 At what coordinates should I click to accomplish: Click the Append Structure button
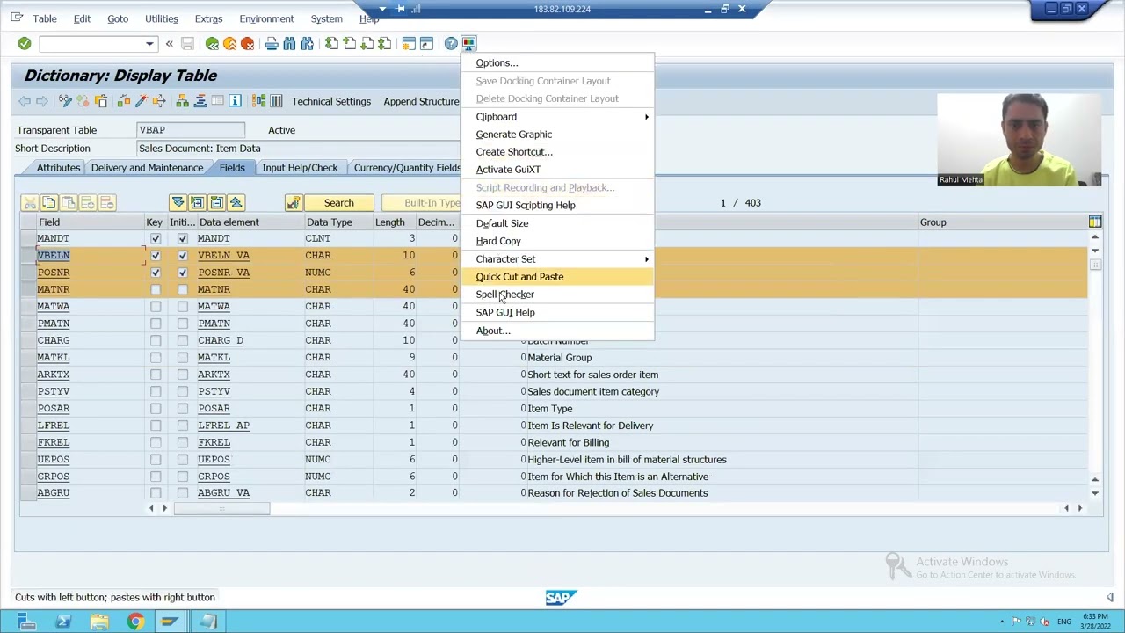point(421,101)
